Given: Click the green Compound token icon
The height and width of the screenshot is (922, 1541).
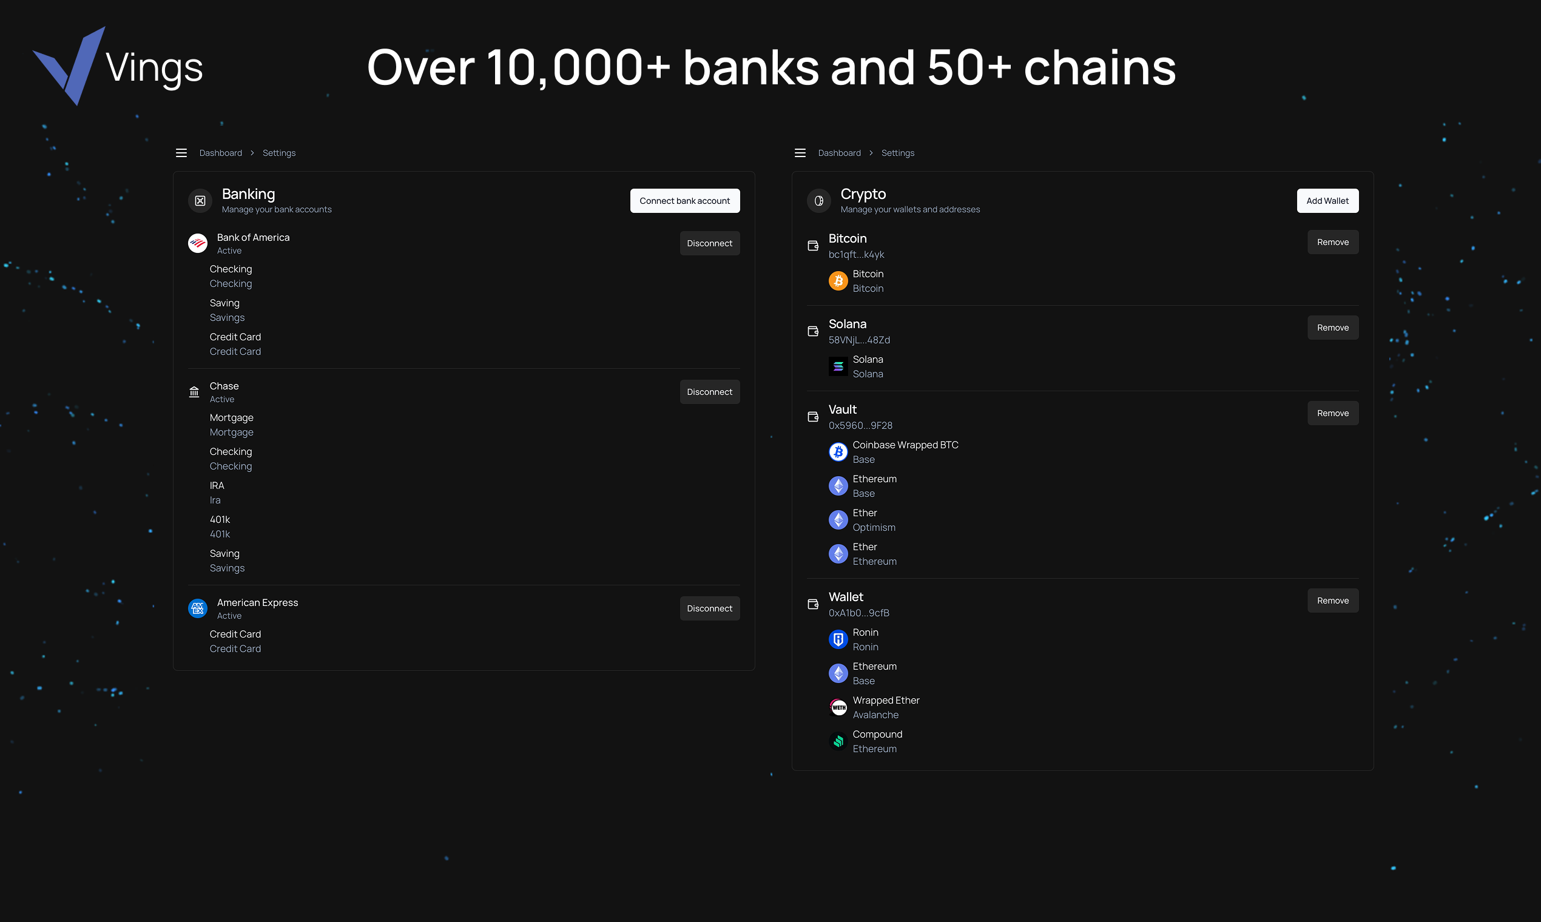Looking at the screenshot, I should pyautogui.click(x=838, y=741).
